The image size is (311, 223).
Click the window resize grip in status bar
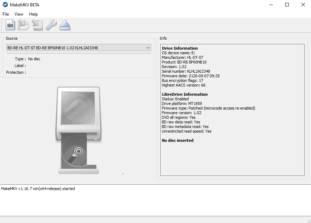(309, 221)
